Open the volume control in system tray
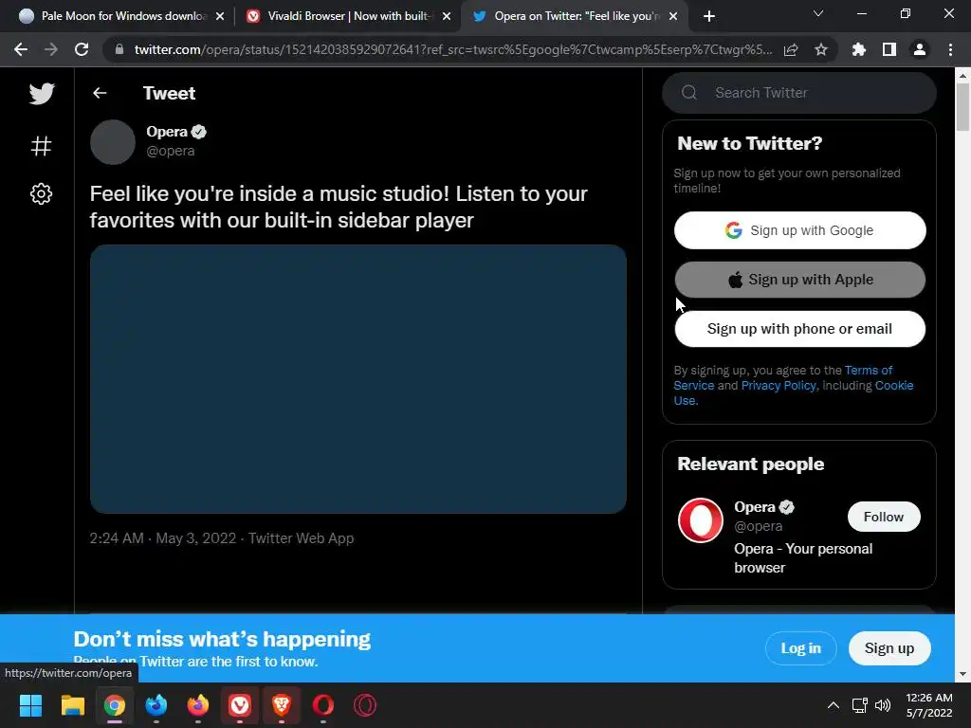 click(883, 705)
